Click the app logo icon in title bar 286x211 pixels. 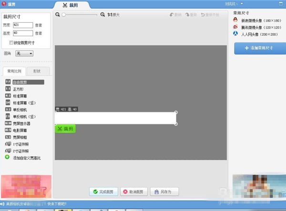pyautogui.click(x=4, y=4)
